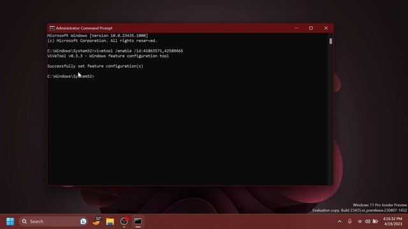Open the weather widget showing 52°
Image resolution: width=408 pixels, height=229 pixels.
click(x=97, y=221)
